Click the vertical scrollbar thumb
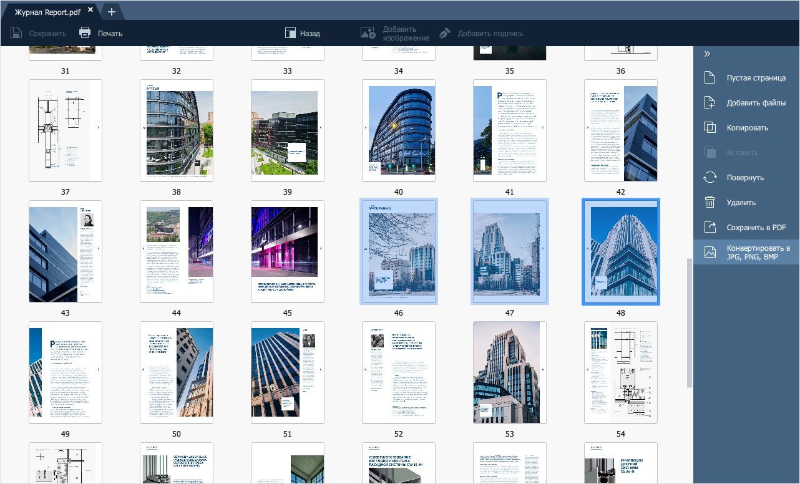Image resolution: width=800 pixels, height=484 pixels. [689, 321]
